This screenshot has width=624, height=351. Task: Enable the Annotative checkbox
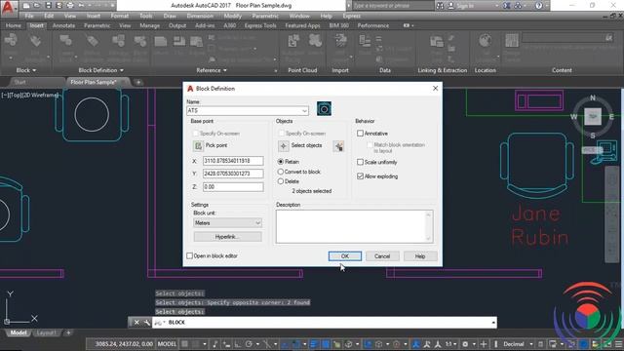(x=360, y=134)
